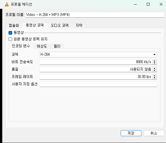Switch to the 캡슐화 tab
This screenshot has height=143, width=166.
14,26
